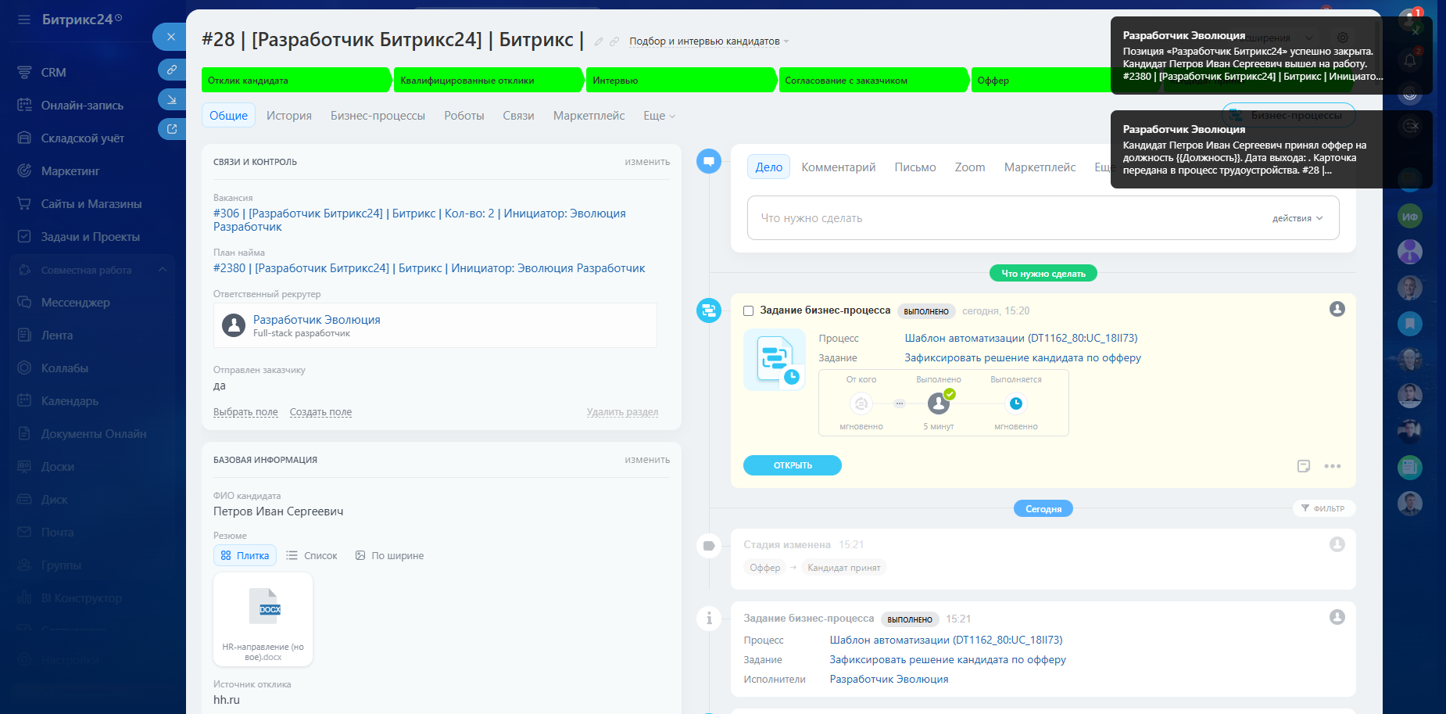Open vacancy #306 link
This screenshot has width=1446, height=714.
[x=420, y=220]
